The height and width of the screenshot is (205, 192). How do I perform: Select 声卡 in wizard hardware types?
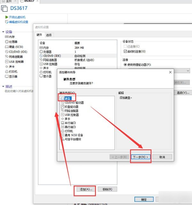(x=68, y=119)
